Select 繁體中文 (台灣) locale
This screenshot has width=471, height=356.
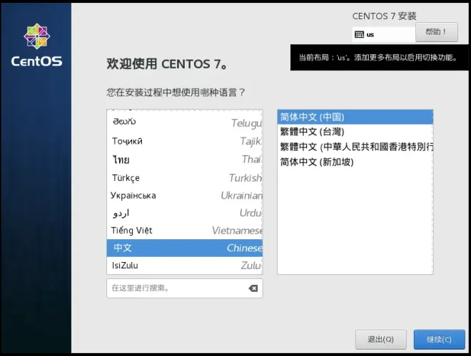pos(355,132)
